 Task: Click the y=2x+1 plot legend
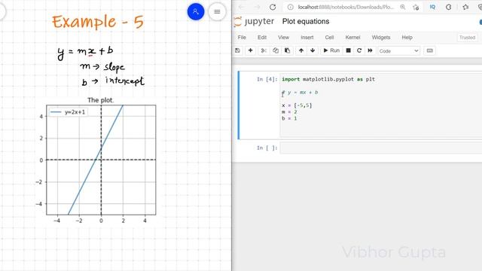pyautogui.click(x=69, y=112)
